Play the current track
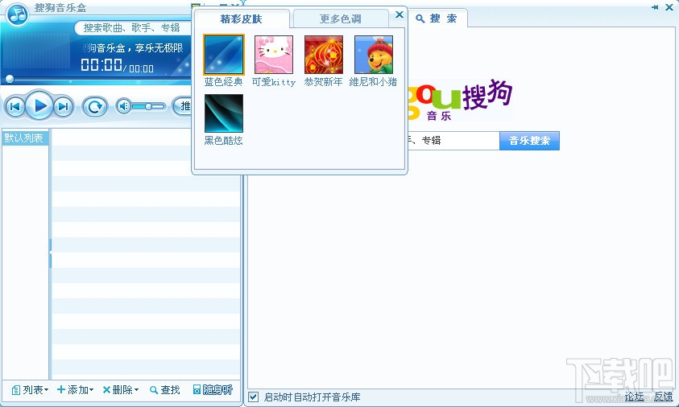679x407 pixels. coord(39,105)
